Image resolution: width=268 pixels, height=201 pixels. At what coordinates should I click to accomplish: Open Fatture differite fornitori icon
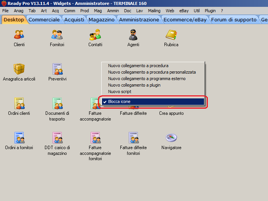(134, 138)
